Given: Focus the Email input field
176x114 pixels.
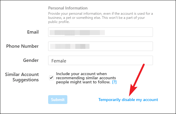Looking at the screenshot, I should point(100,32).
